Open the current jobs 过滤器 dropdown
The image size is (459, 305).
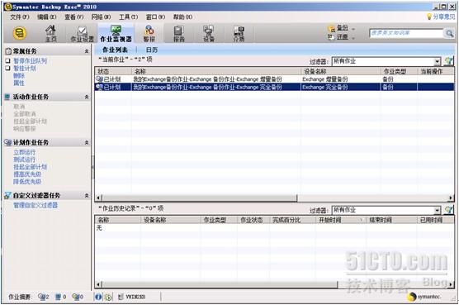437,61
